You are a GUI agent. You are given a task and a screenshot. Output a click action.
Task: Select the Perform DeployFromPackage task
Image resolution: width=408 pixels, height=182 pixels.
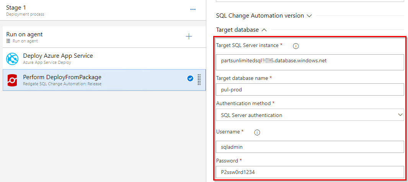[104, 80]
